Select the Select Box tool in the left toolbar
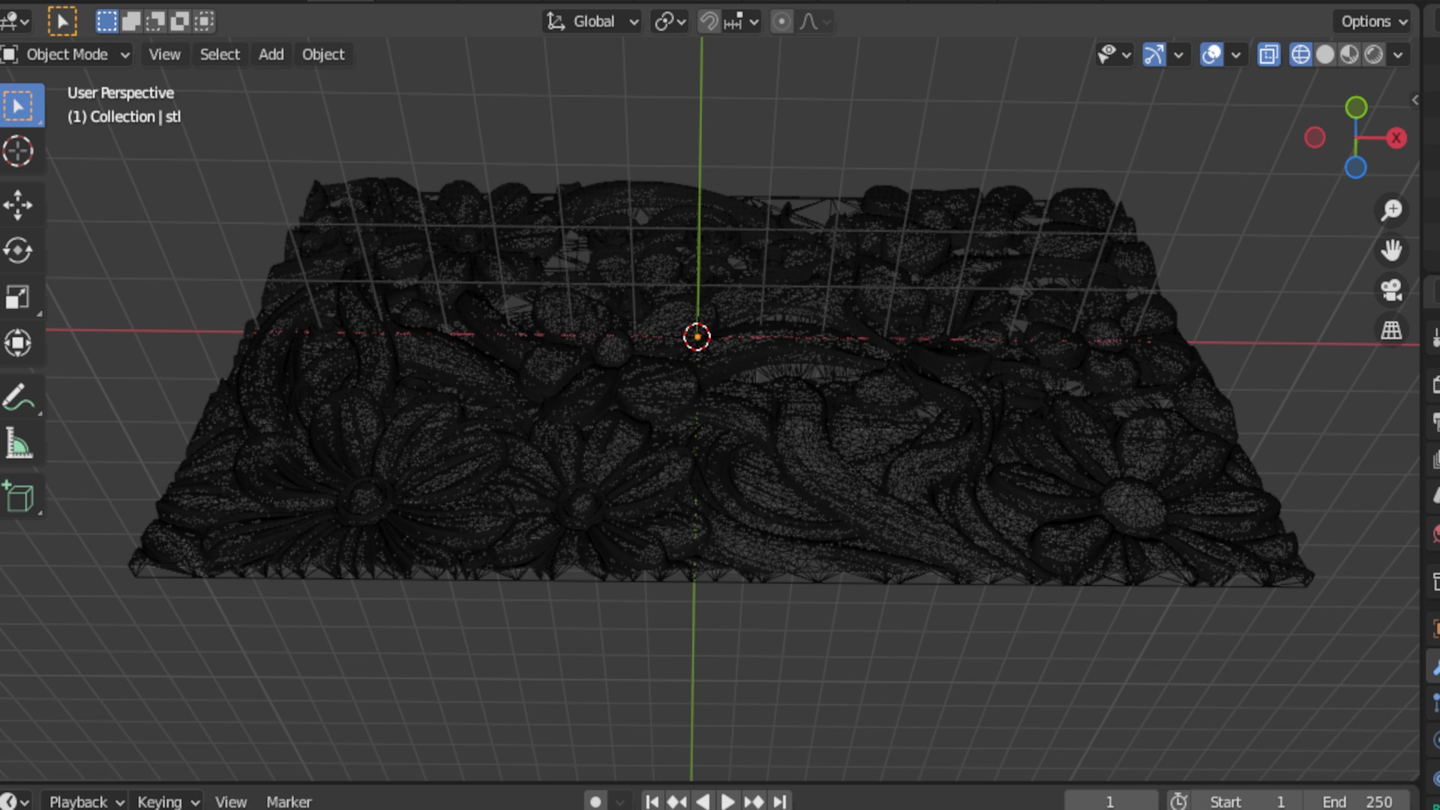This screenshot has height=810, width=1440. point(19,106)
